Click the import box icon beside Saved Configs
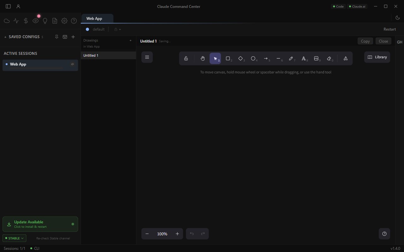 [x=65, y=37]
